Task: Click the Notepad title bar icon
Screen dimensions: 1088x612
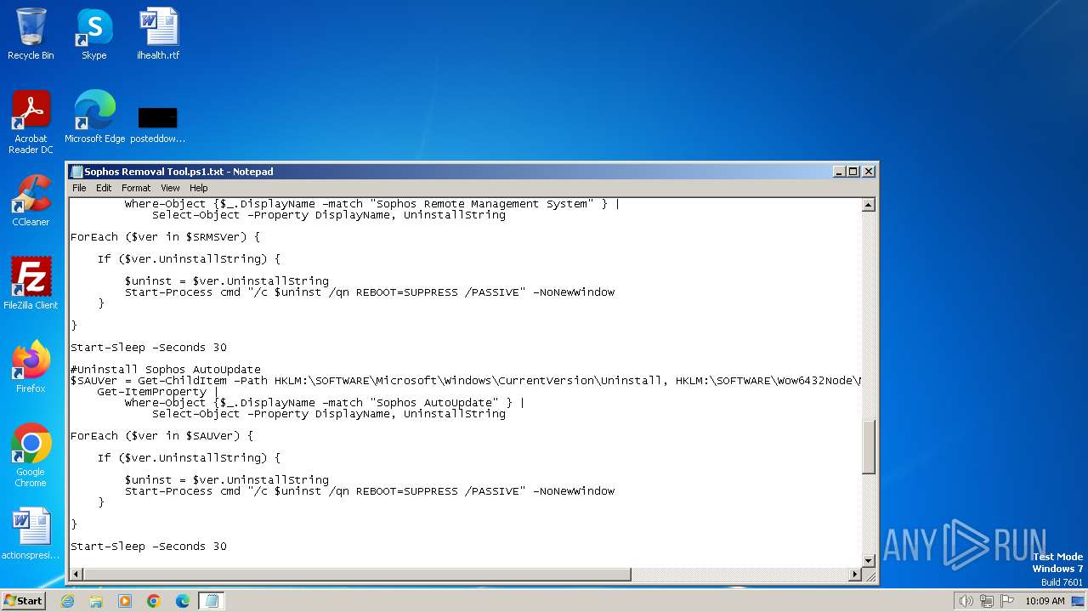Action: point(76,172)
